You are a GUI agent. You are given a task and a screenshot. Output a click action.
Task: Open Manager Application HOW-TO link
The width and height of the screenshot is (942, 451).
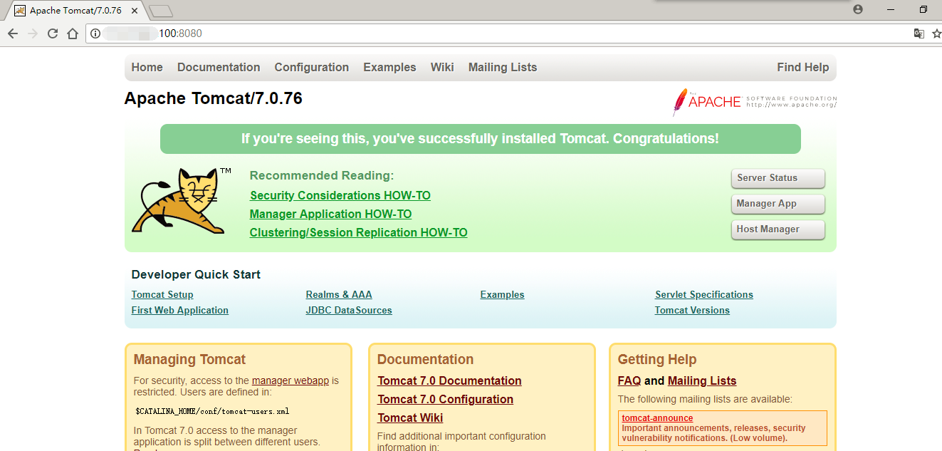pos(331,214)
